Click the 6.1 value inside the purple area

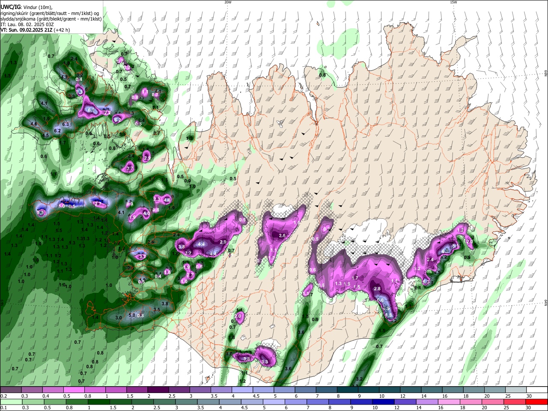90,110
